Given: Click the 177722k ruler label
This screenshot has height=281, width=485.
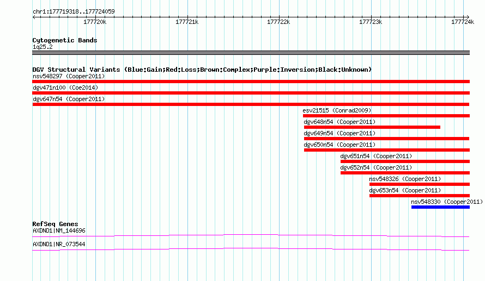Looking at the screenshot, I should click(x=278, y=22).
